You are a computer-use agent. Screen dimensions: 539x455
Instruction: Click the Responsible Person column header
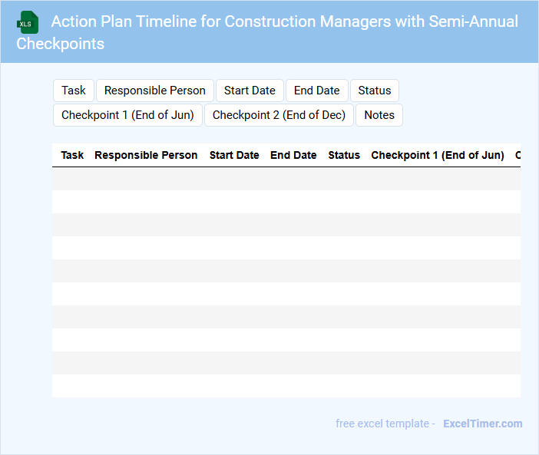pos(146,155)
